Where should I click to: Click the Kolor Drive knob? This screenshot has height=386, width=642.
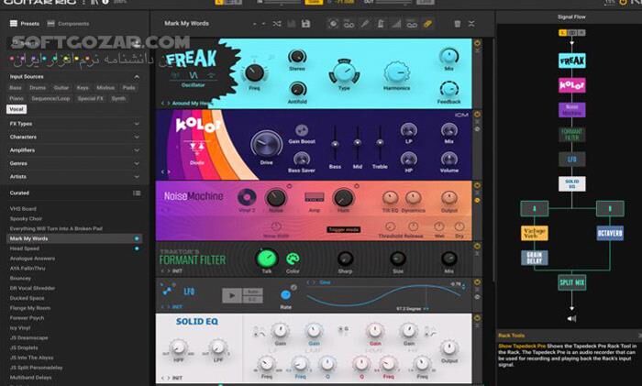[267, 144]
